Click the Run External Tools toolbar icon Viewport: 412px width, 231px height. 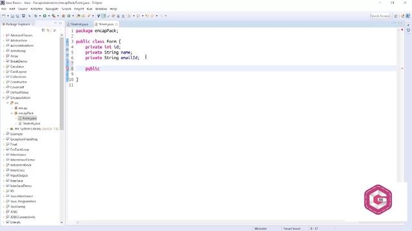(x=53, y=16)
